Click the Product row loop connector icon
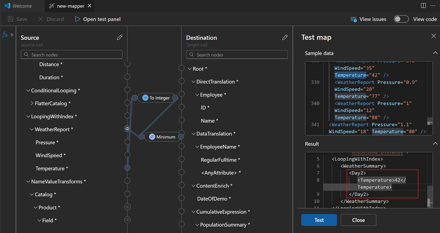The width and height of the screenshot is (440, 233). tap(127, 207)
